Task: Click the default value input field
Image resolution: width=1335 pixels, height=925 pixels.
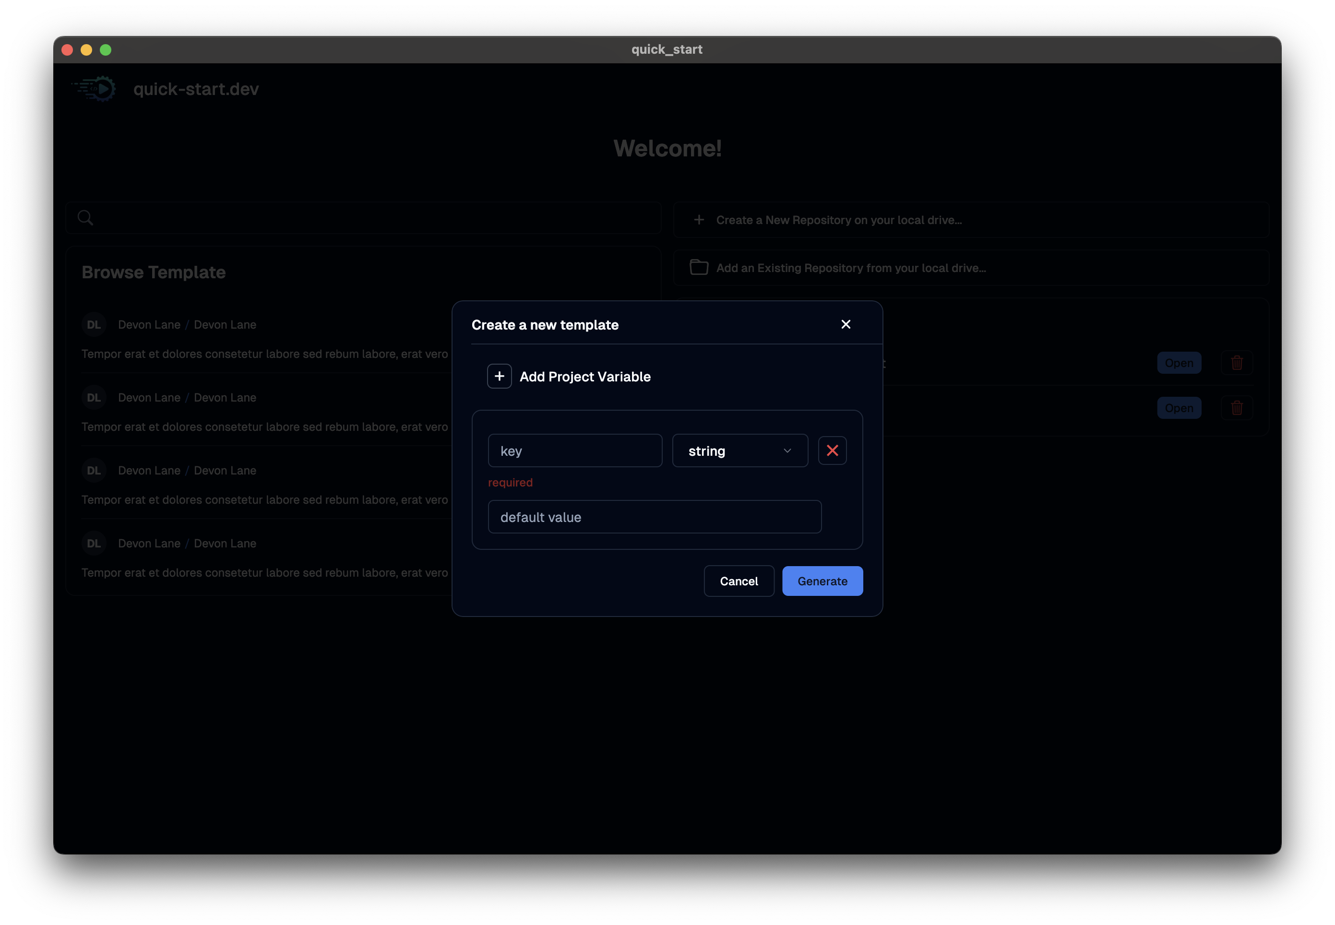Action: point(655,516)
